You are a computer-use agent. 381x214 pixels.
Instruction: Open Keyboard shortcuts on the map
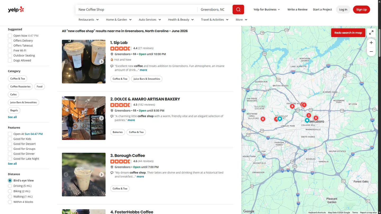coord(317,212)
